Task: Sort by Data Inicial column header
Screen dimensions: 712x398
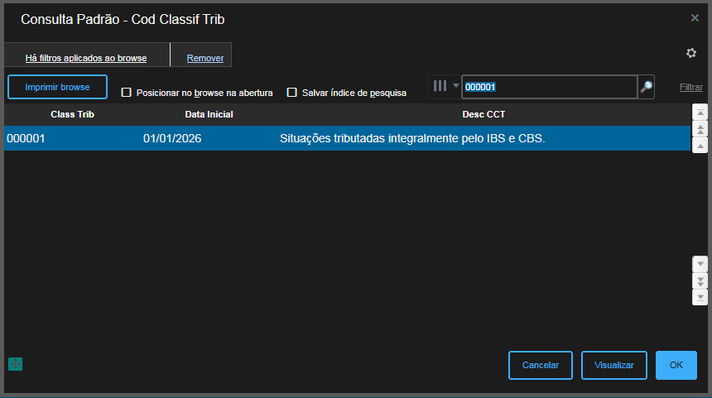Action: coord(209,114)
